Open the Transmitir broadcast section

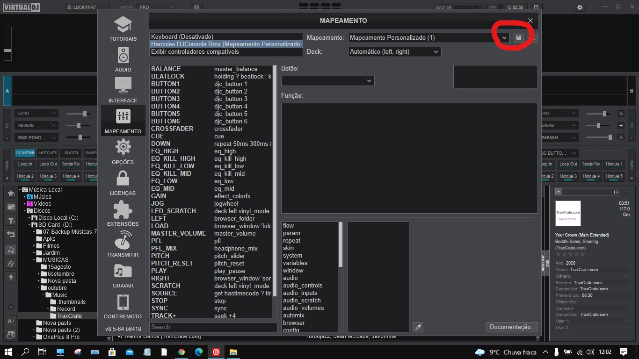(x=123, y=244)
